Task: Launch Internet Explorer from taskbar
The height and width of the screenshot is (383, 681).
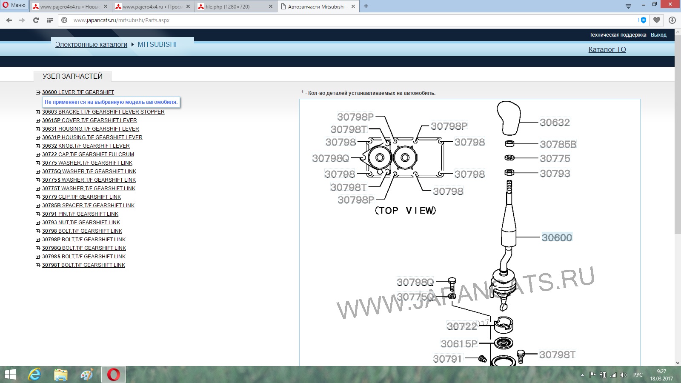Action: 35,374
